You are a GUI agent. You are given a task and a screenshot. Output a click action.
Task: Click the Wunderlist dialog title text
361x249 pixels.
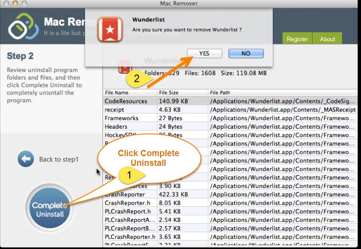(148, 19)
